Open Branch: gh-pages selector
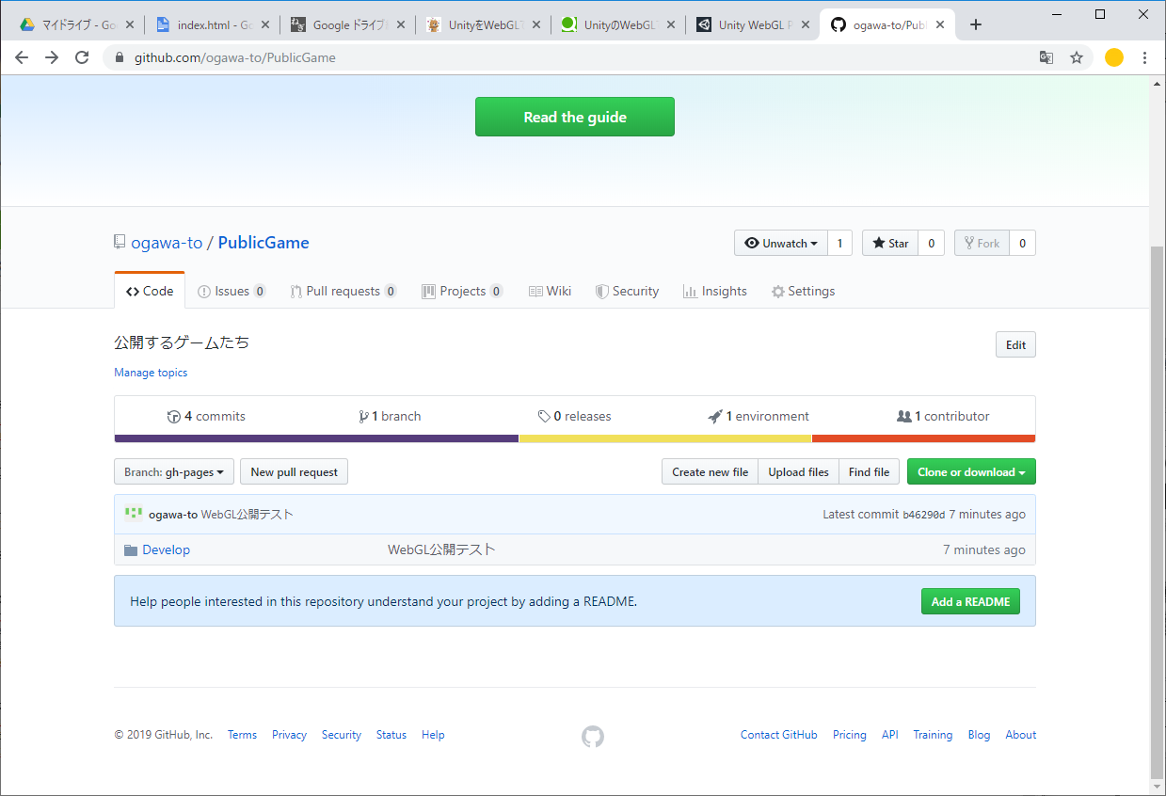 (174, 471)
